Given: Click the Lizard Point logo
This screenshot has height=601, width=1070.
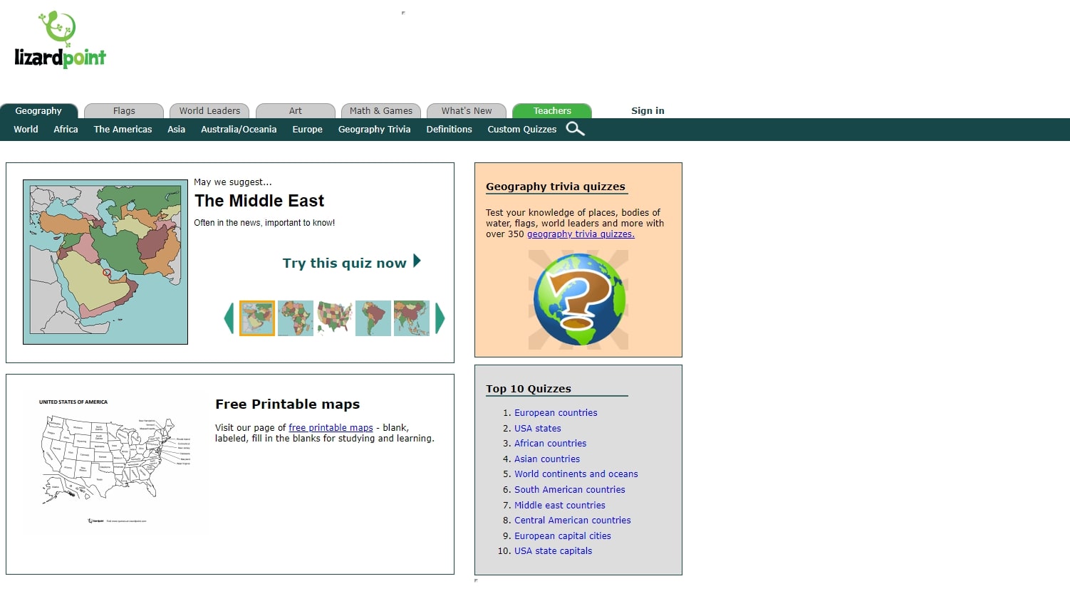Looking at the screenshot, I should point(60,41).
